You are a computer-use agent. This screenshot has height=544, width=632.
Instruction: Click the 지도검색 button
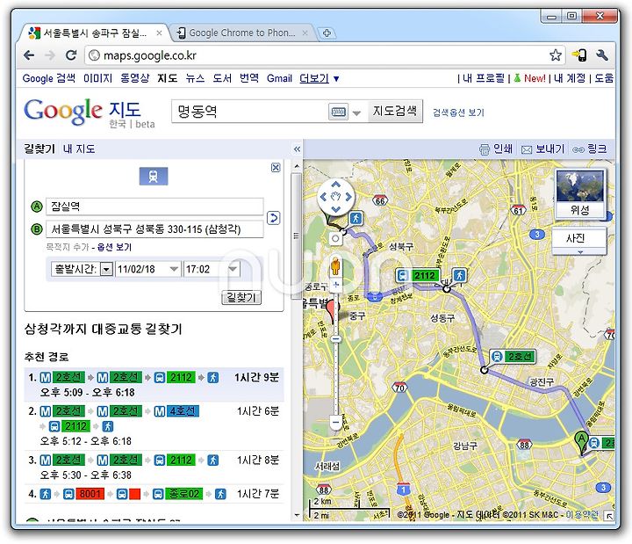[x=395, y=111]
